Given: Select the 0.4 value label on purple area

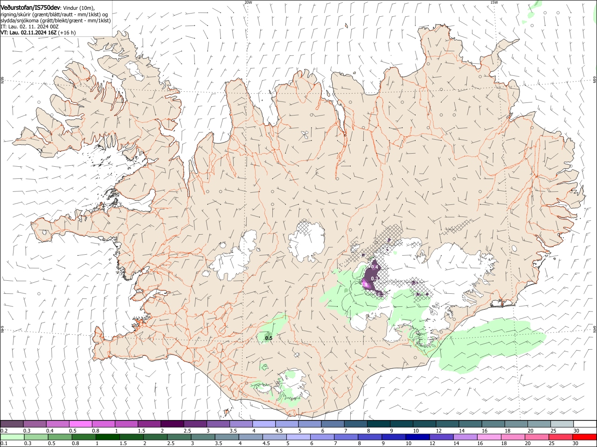Looking at the screenshot, I should 374,267.
